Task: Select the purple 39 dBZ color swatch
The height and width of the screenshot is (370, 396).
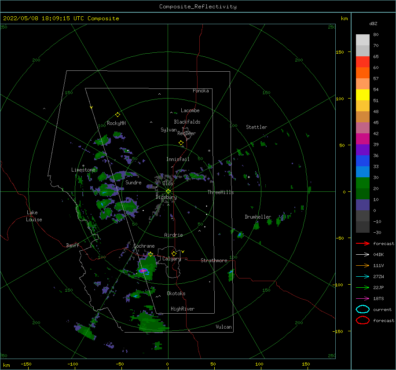Action: pyautogui.click(x=363, y=150)
